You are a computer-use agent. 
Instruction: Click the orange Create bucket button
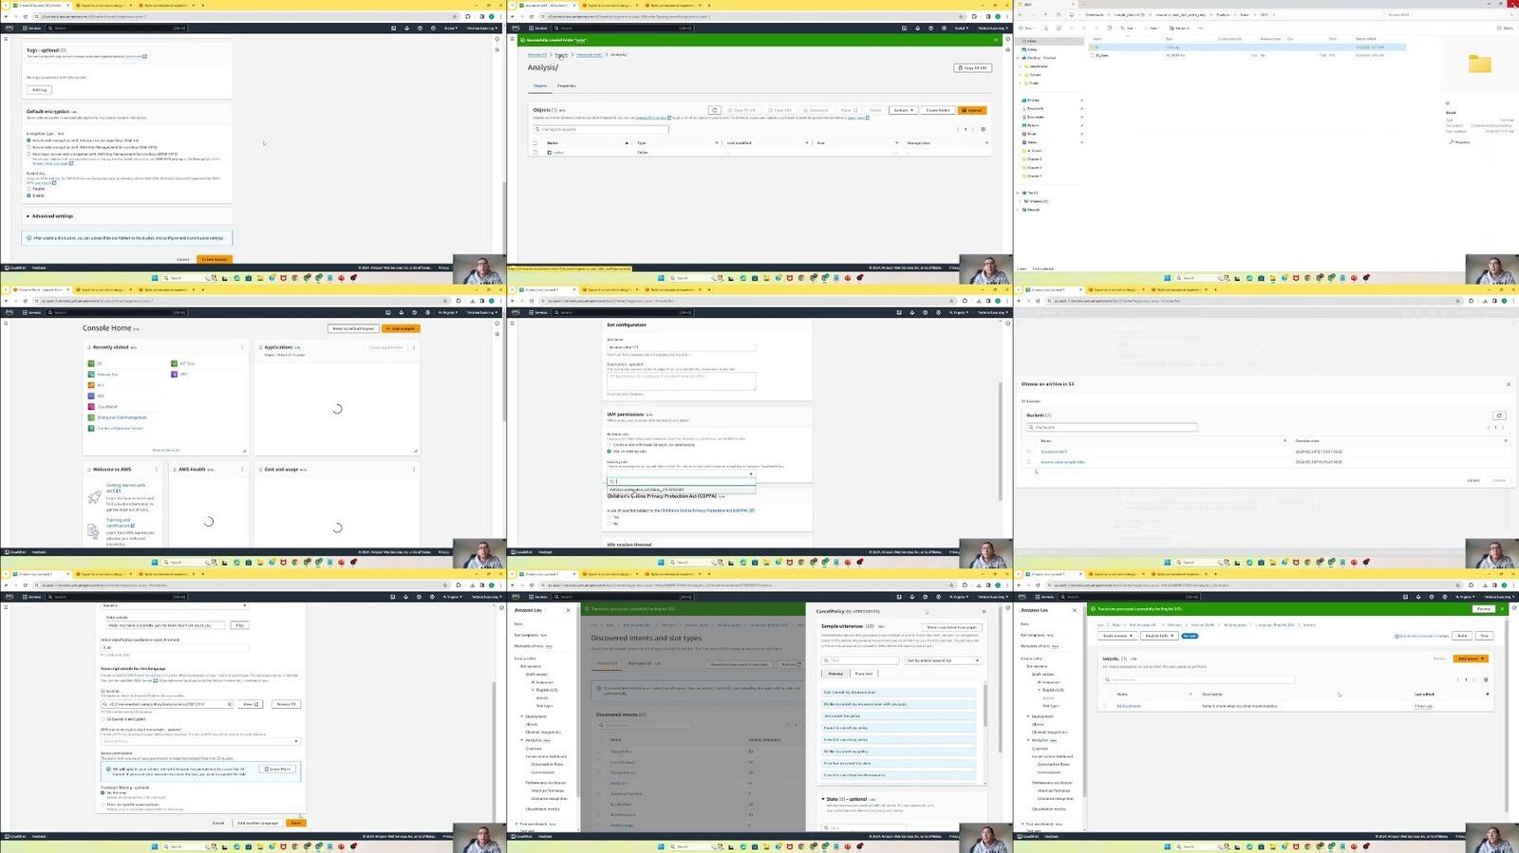point(215,259)
